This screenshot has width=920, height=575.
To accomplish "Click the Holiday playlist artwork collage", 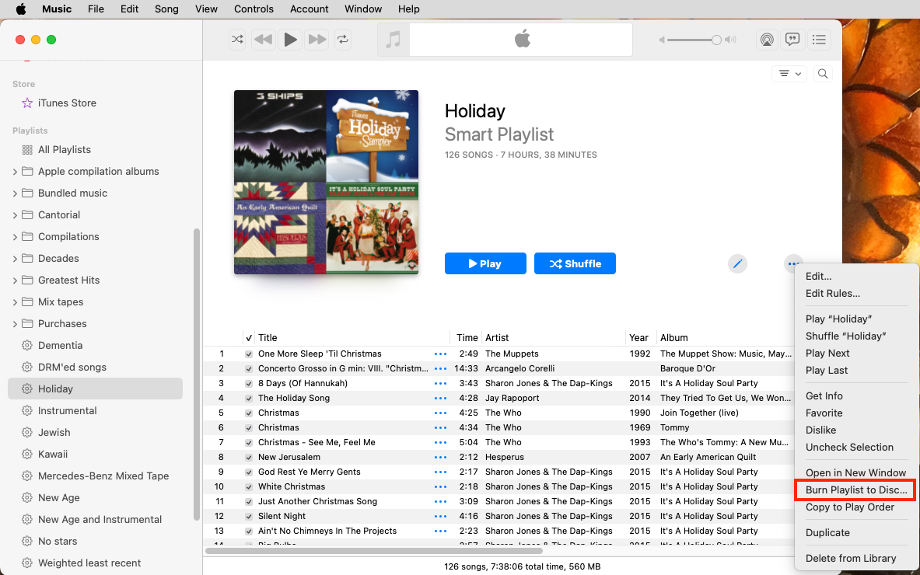I will pos(326,183).
